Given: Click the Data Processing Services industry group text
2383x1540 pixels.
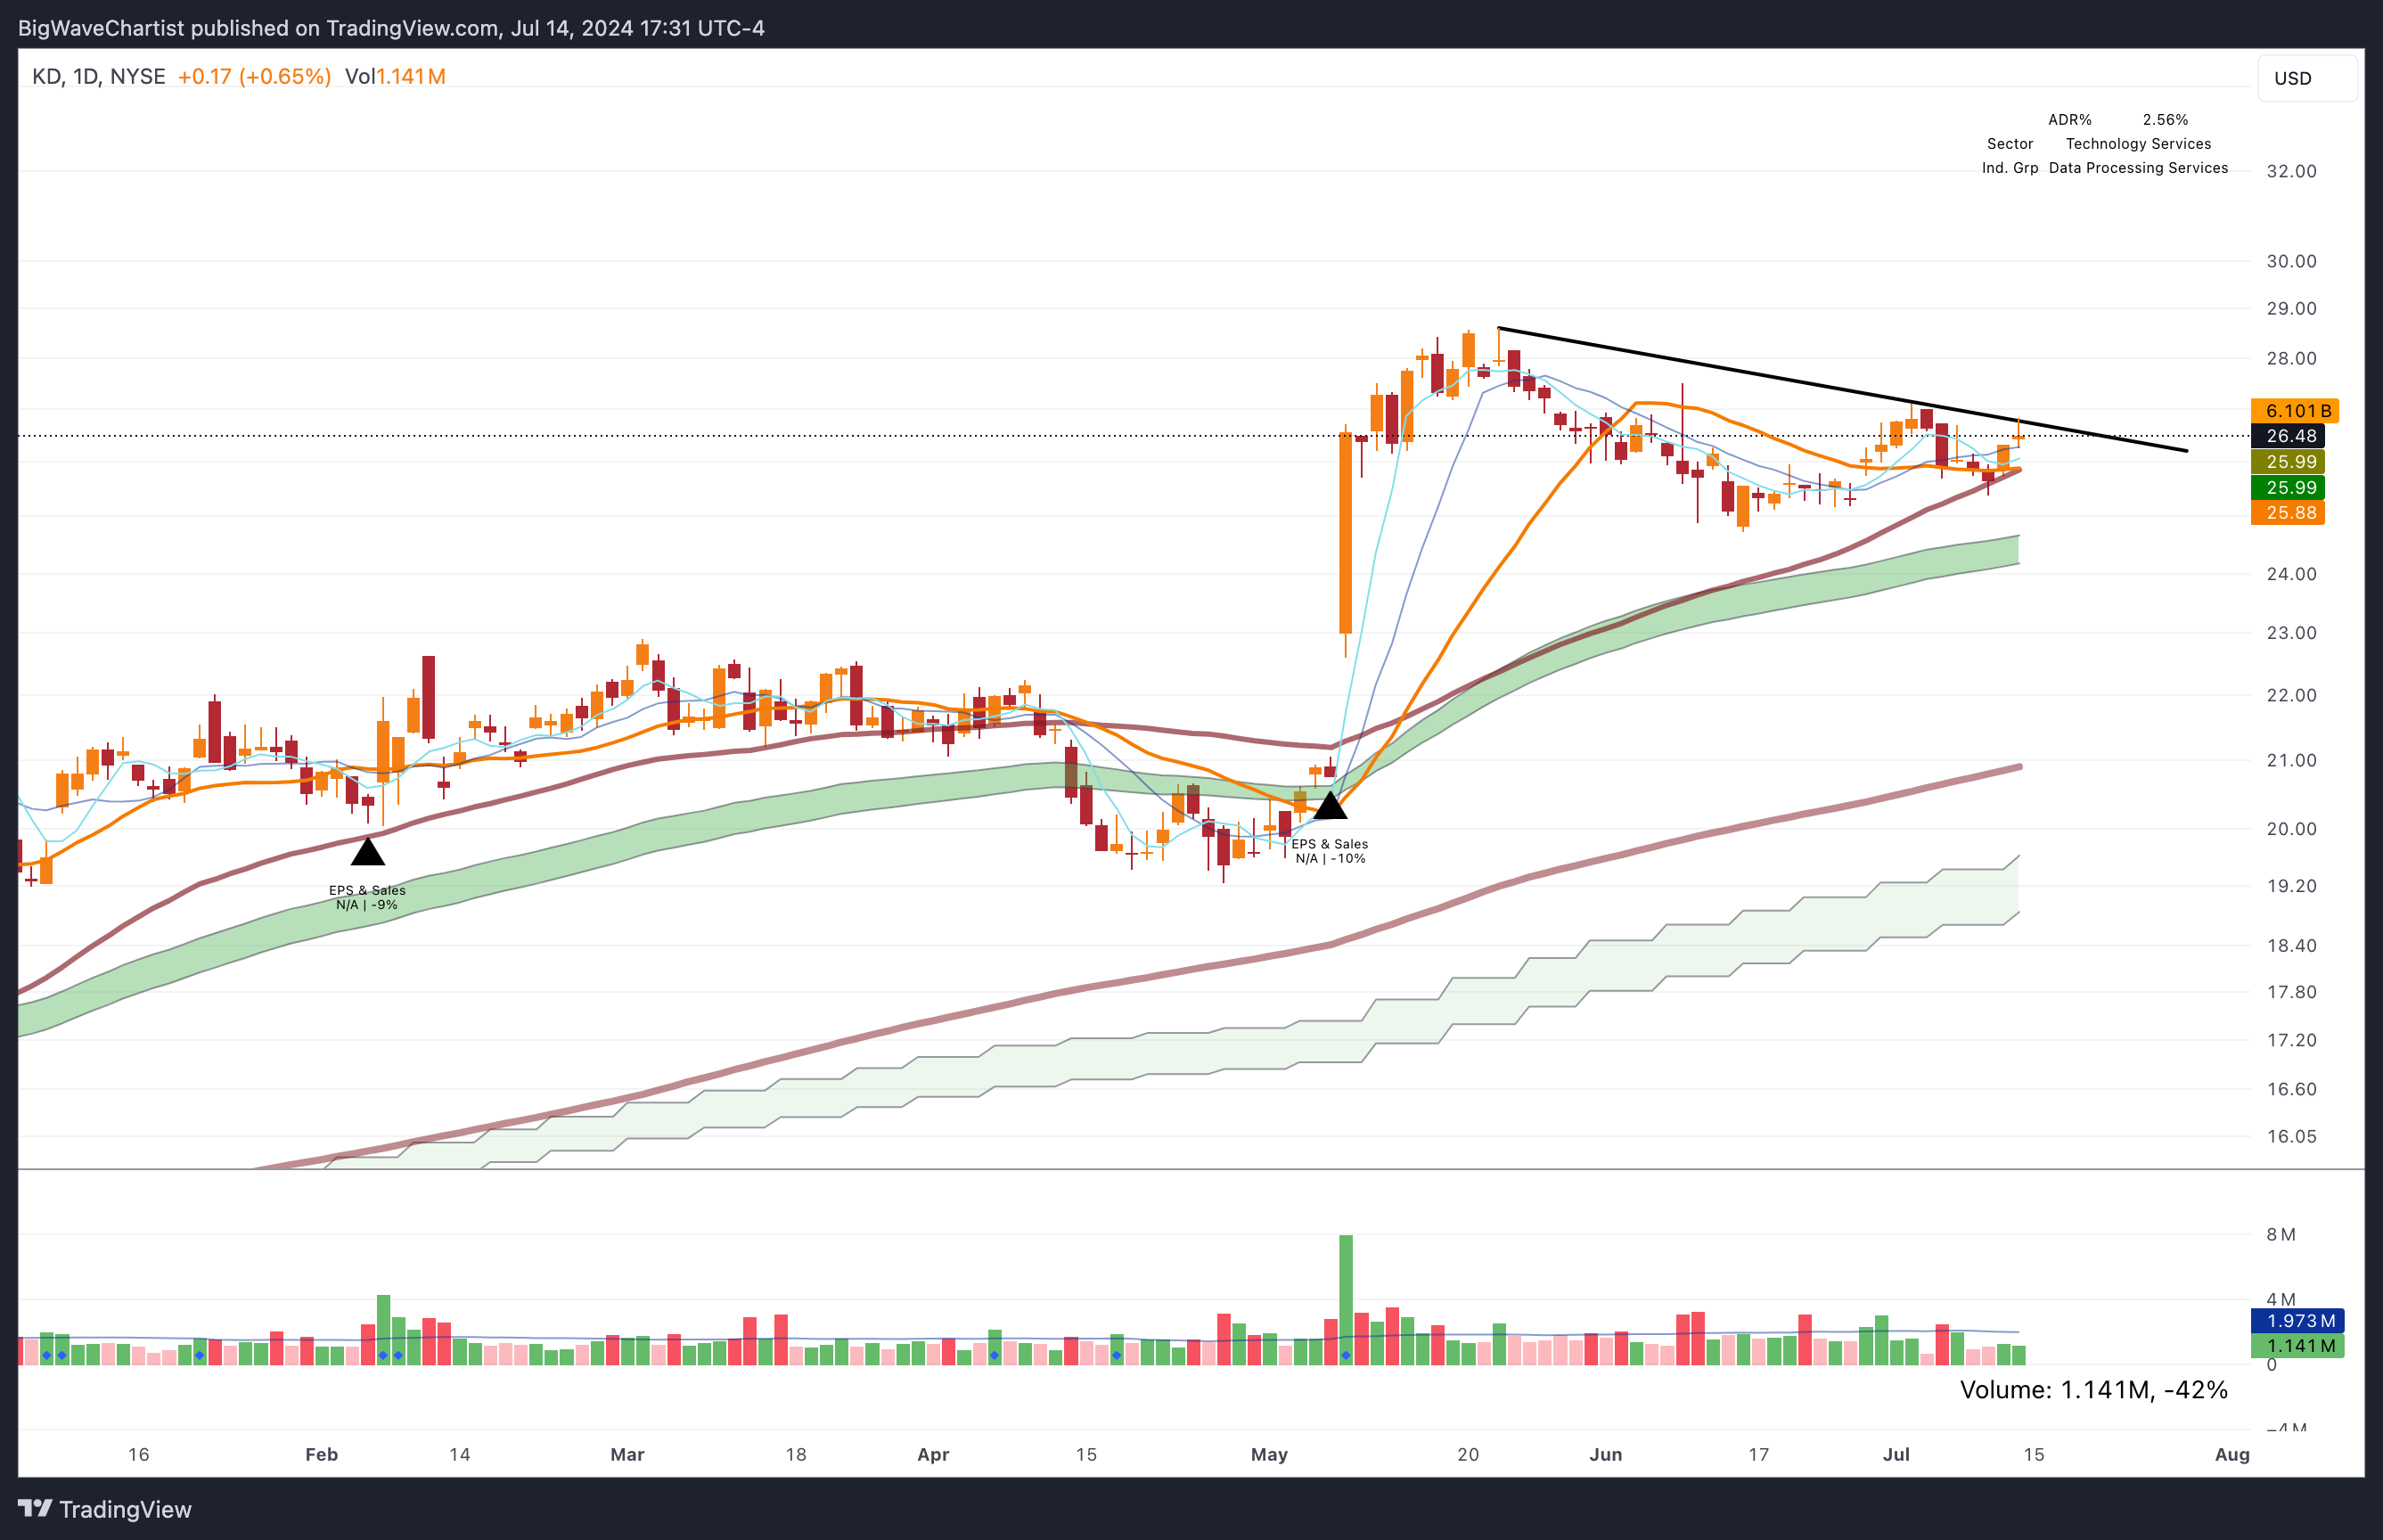Looking at the screenshot, I should pyautogui.click(x=2137, y=168).
